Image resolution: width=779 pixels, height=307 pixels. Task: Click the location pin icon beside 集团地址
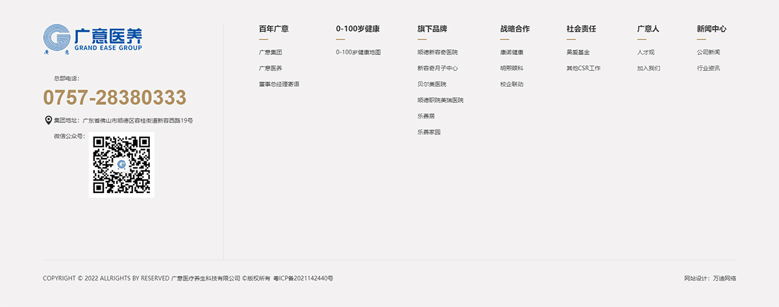click(48, 120)
